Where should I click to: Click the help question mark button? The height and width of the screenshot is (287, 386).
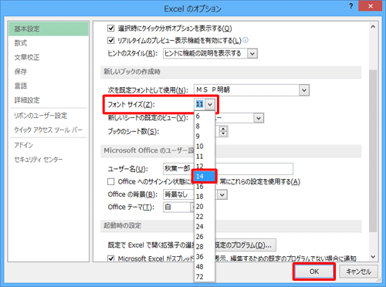click(351, 6)
